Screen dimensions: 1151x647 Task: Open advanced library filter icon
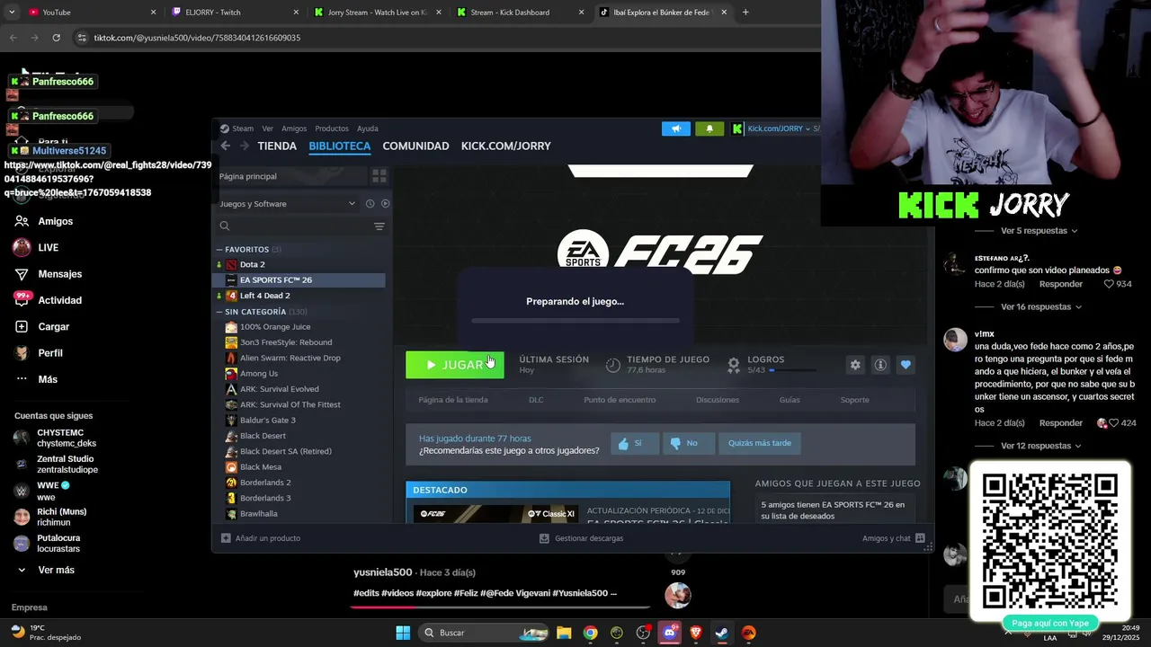[379, 226]
